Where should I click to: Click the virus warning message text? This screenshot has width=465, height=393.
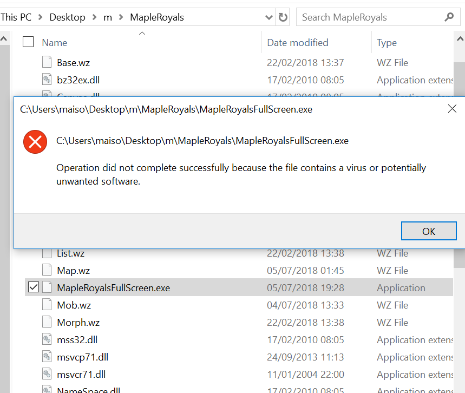pyautogui.click(x=241, y=174)
